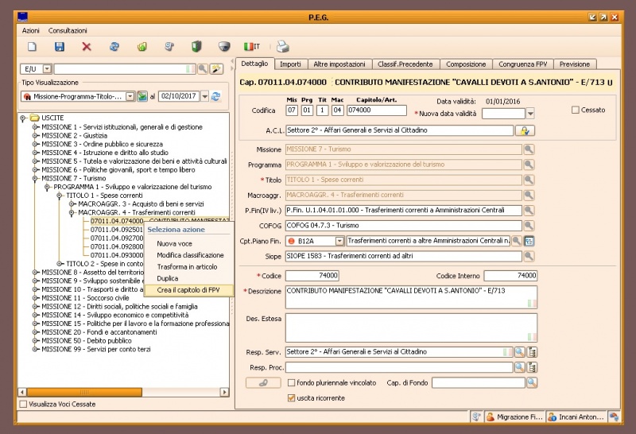Open the Tipo Visualizzazione dropdown

click(130, 96)
